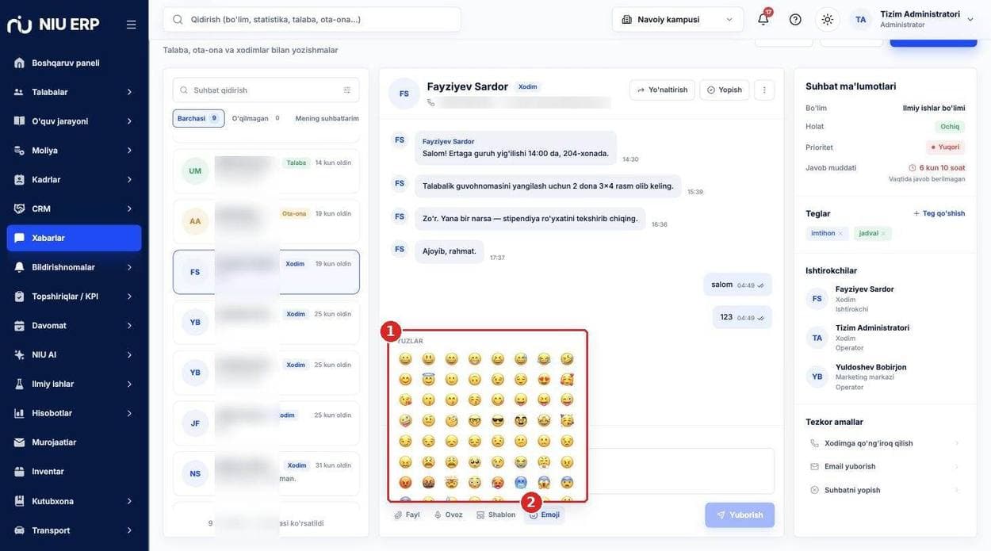Switch theme with the sun icon
Viewport: 991px width, 551px height.
pyautogui.click(x=827, y=19)
